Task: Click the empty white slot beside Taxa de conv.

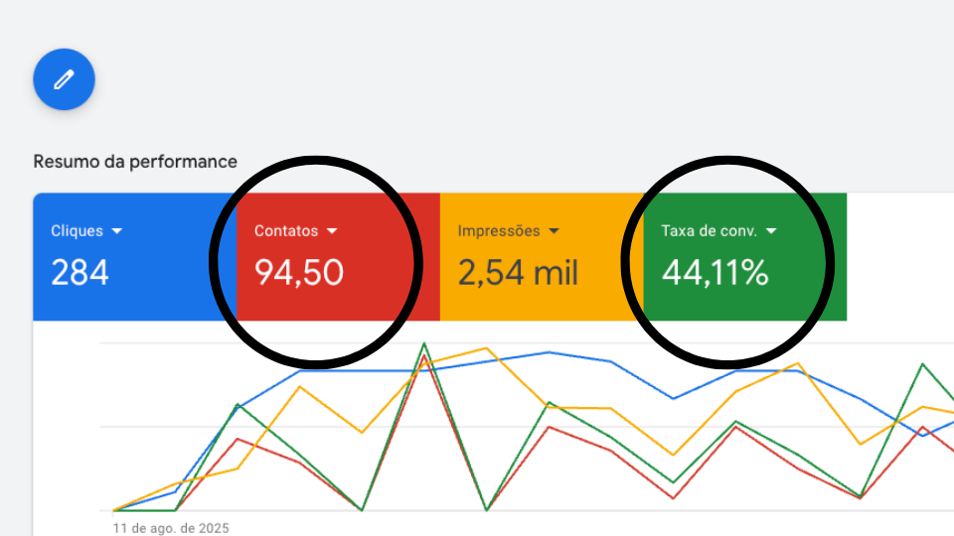Action: 899,256
